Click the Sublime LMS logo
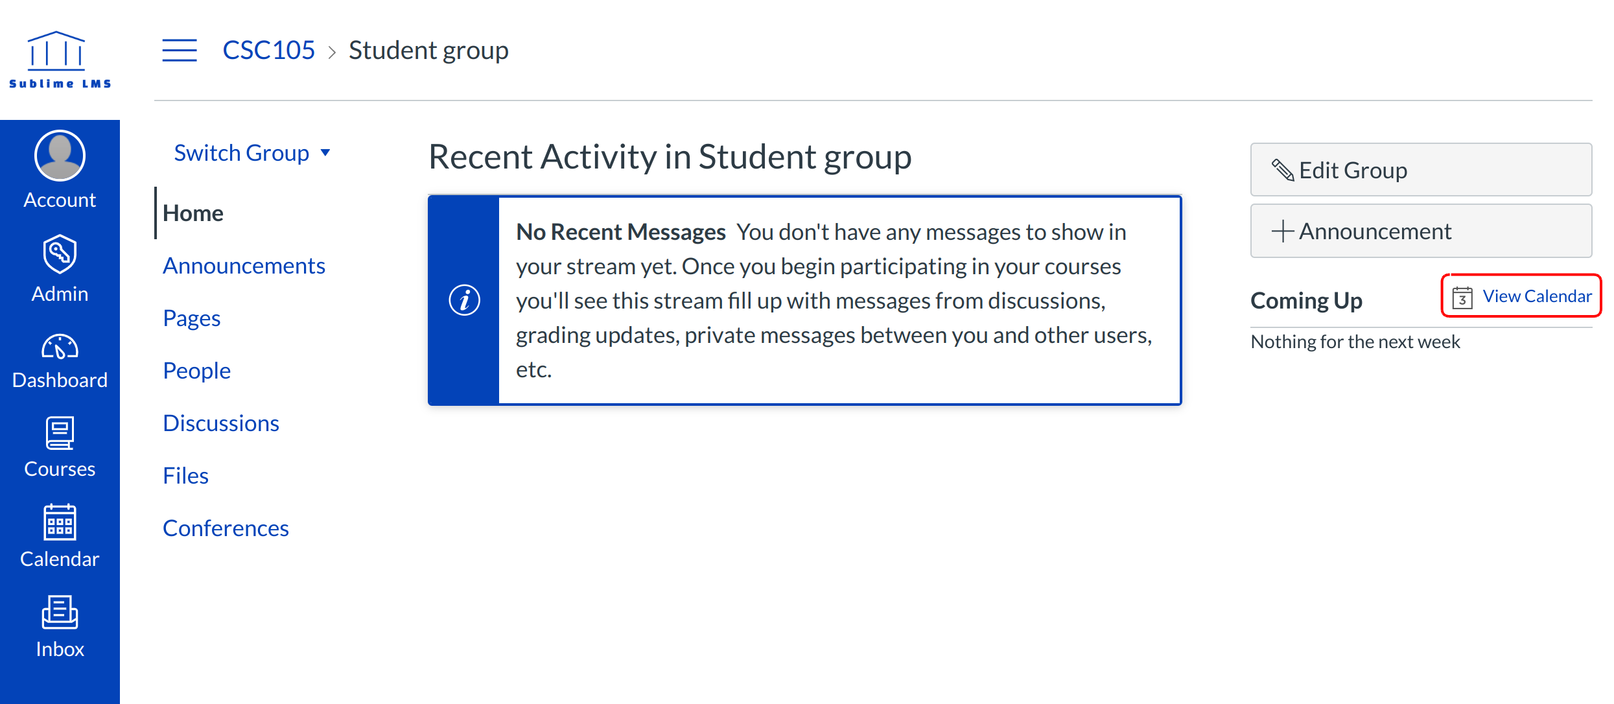 [x=60, y=60]
